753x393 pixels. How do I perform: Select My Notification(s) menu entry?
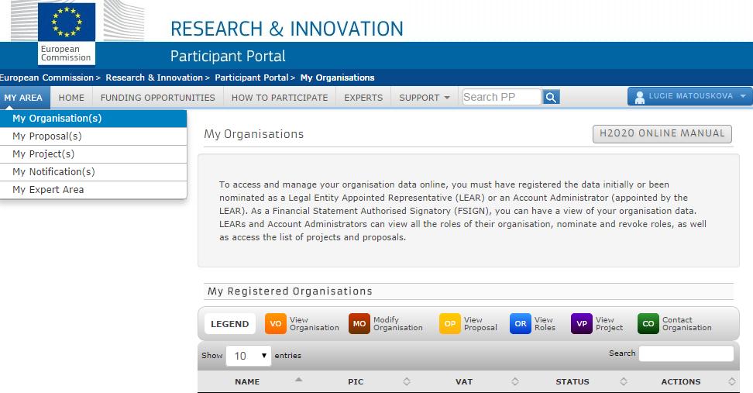click(x=93, y=171)
